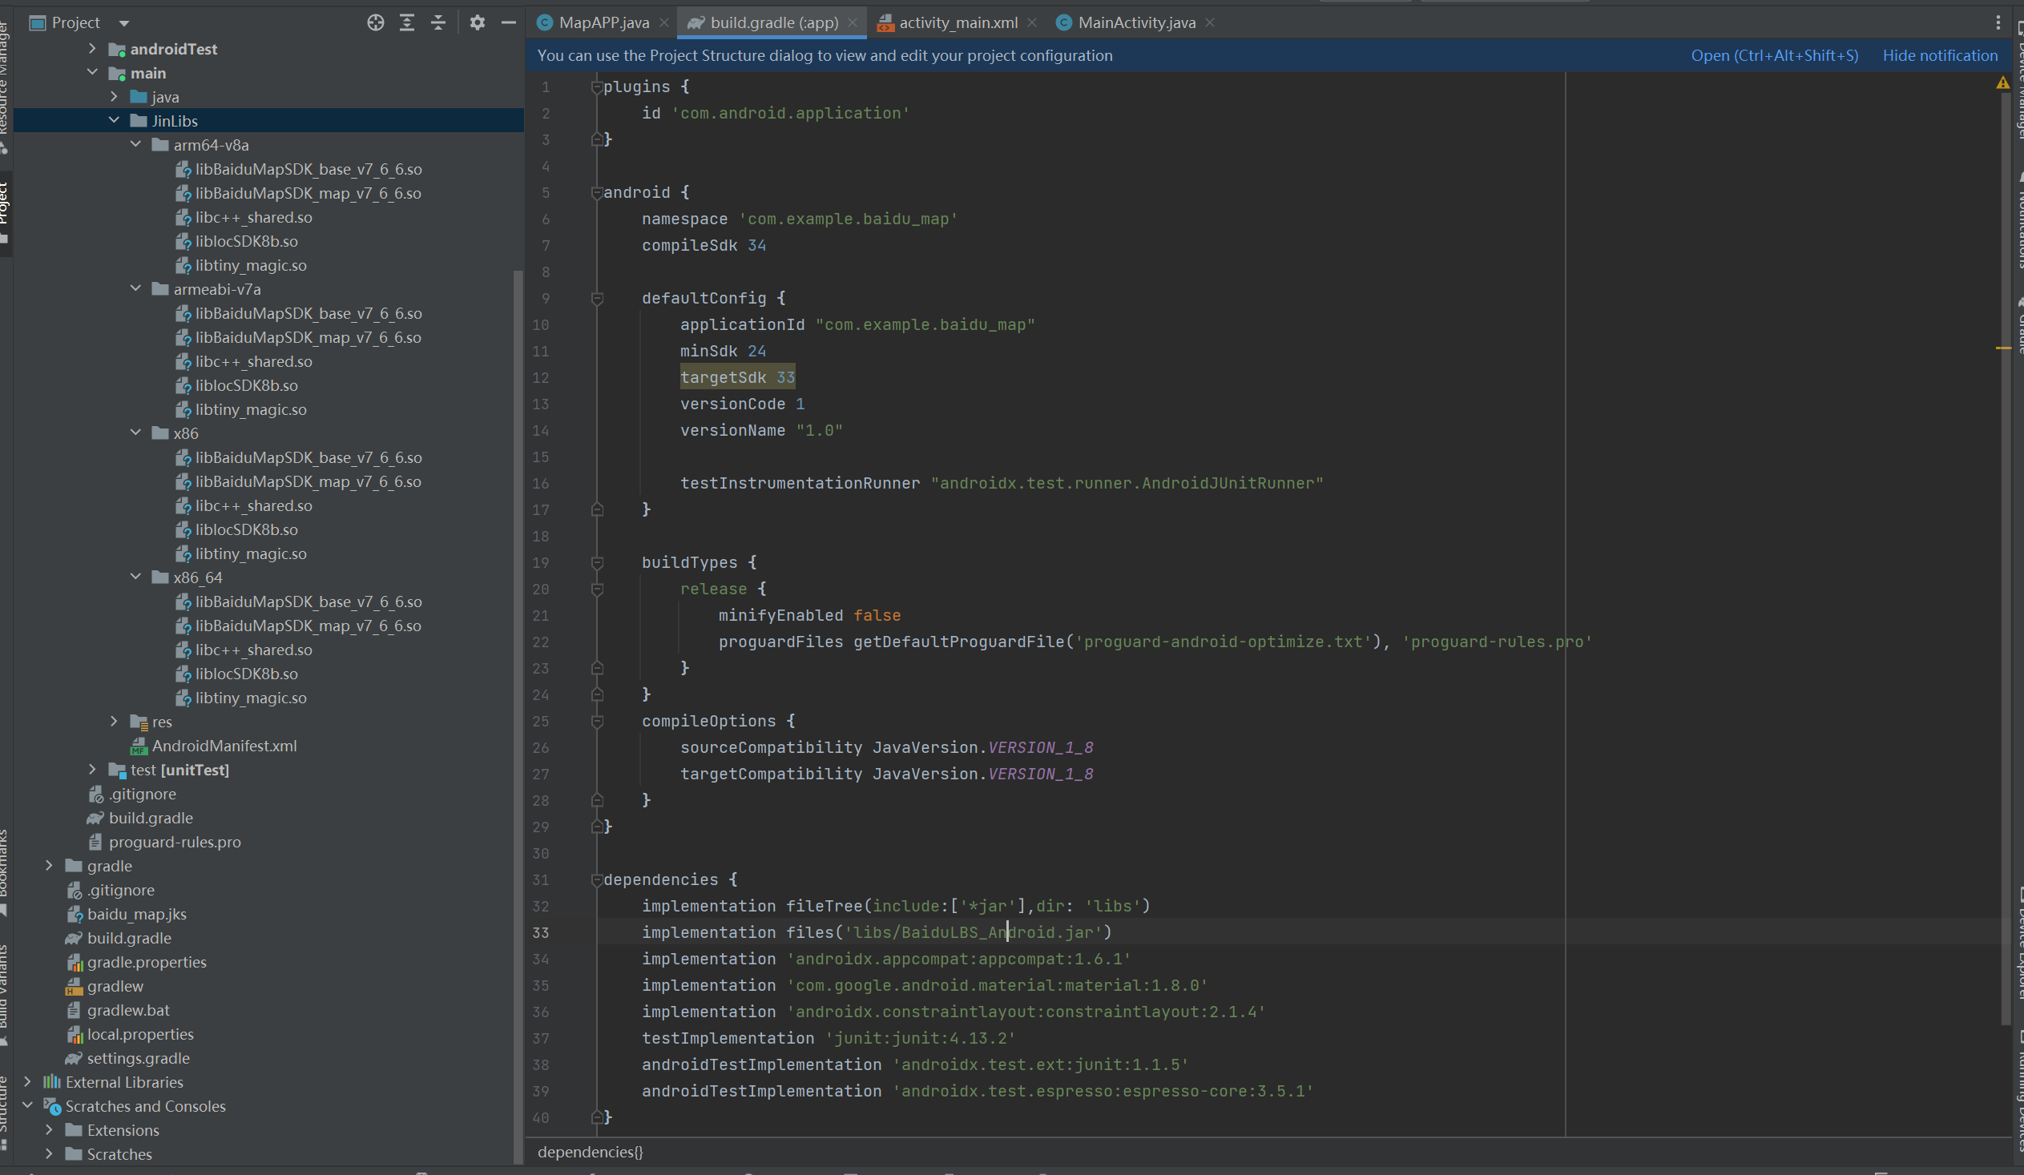Open the Project view dropdown selector
The height and width of the screenshot is (1175, 2024).
pyautogui.click(x=123, y=22)
